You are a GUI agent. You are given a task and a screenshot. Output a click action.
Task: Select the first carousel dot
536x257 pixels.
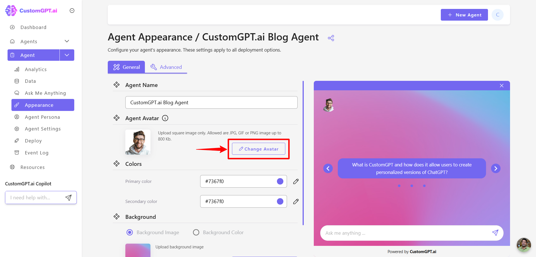(x=399, y=186)
